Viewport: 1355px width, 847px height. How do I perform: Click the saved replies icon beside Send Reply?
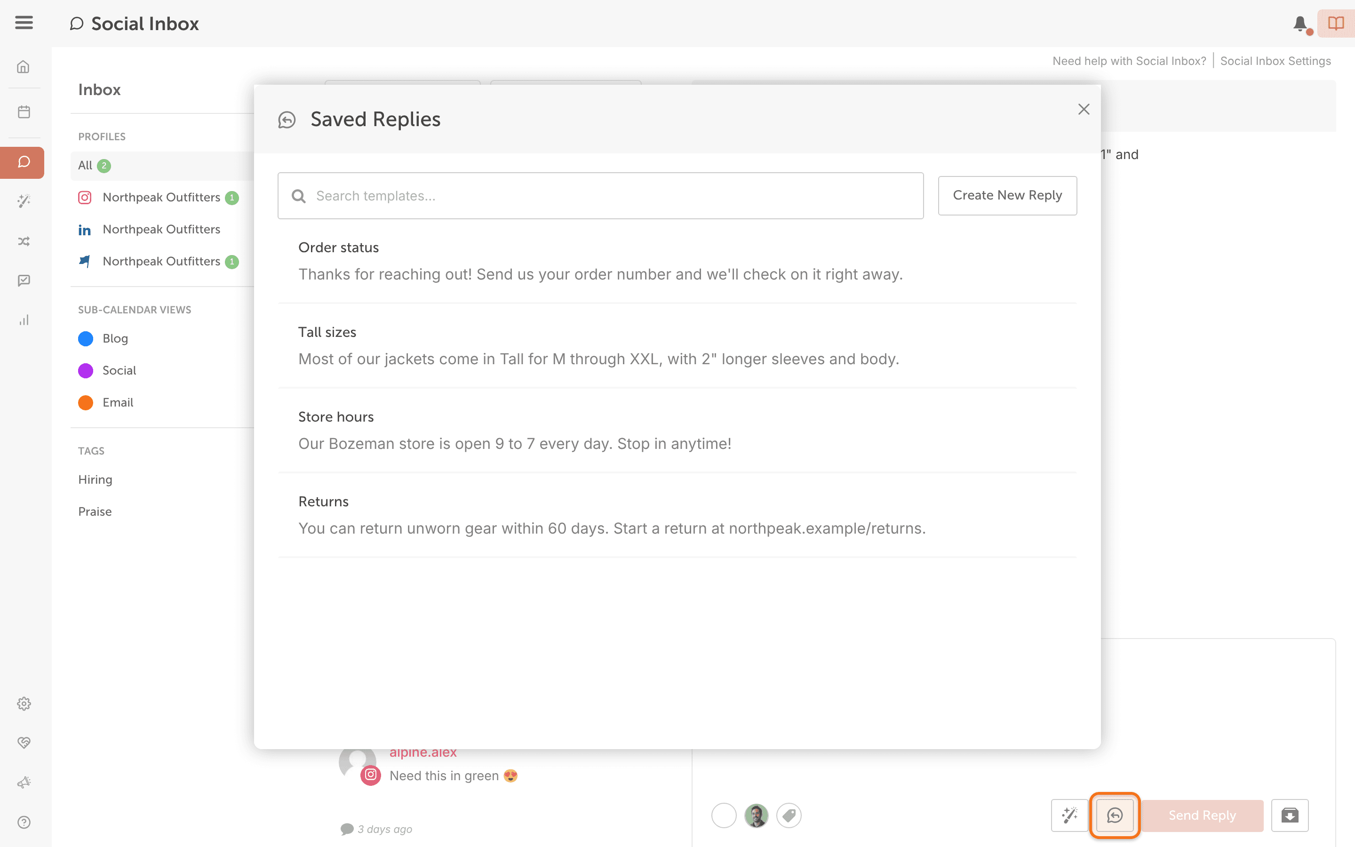coord(1114,815)
